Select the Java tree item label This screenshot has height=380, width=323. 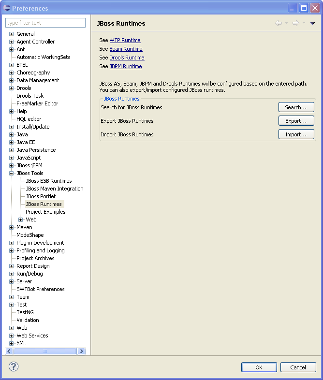point(22,134)
